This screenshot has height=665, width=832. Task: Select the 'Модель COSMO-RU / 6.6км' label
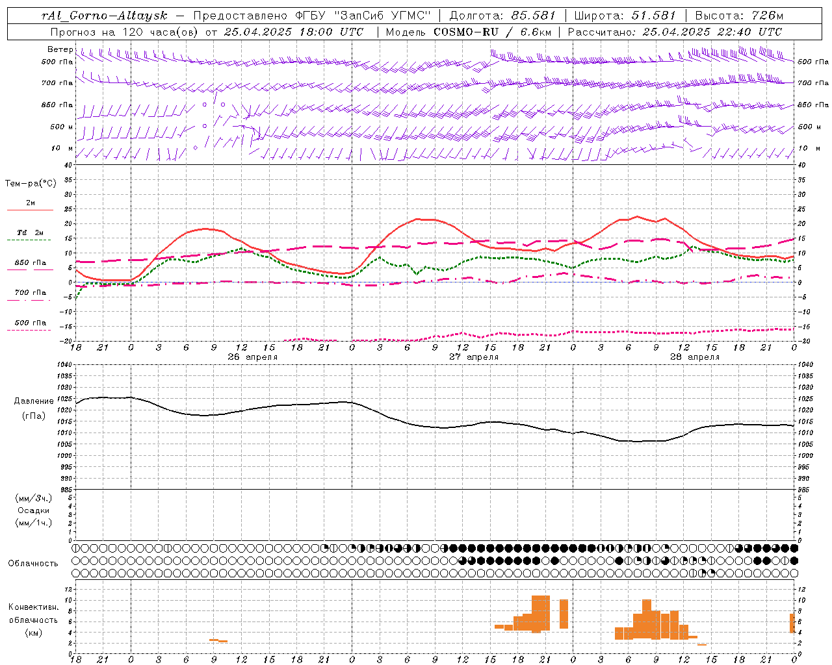[x=468, y=32]
